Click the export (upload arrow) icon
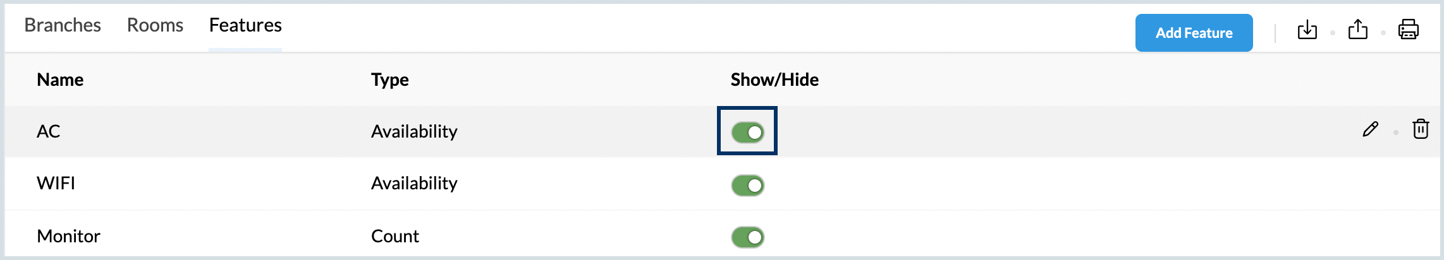 coord(1357,30)
